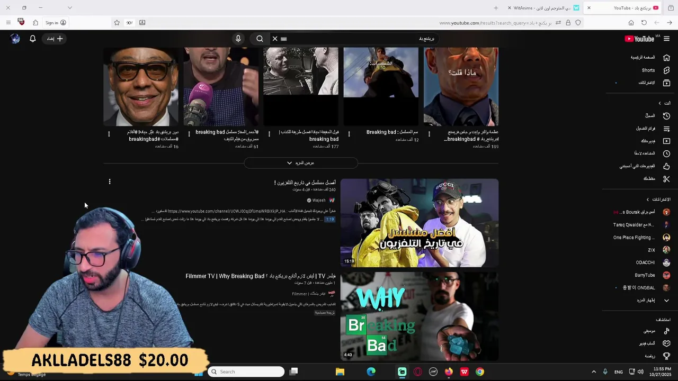Click the YouTube search magnifier button
The image size is (678, 381).
[x=260, y=39]
